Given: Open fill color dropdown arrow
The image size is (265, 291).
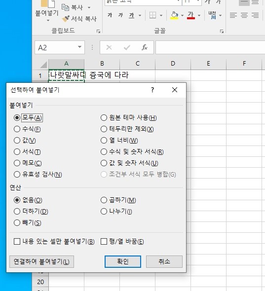Looking at the screenshot, I should [182, 15].
